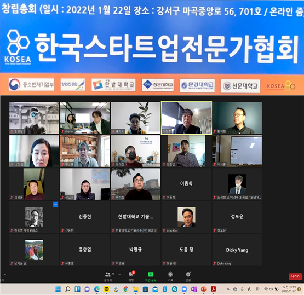
Task: Open the Mail app from the taskbar
Action: (155, 290)
